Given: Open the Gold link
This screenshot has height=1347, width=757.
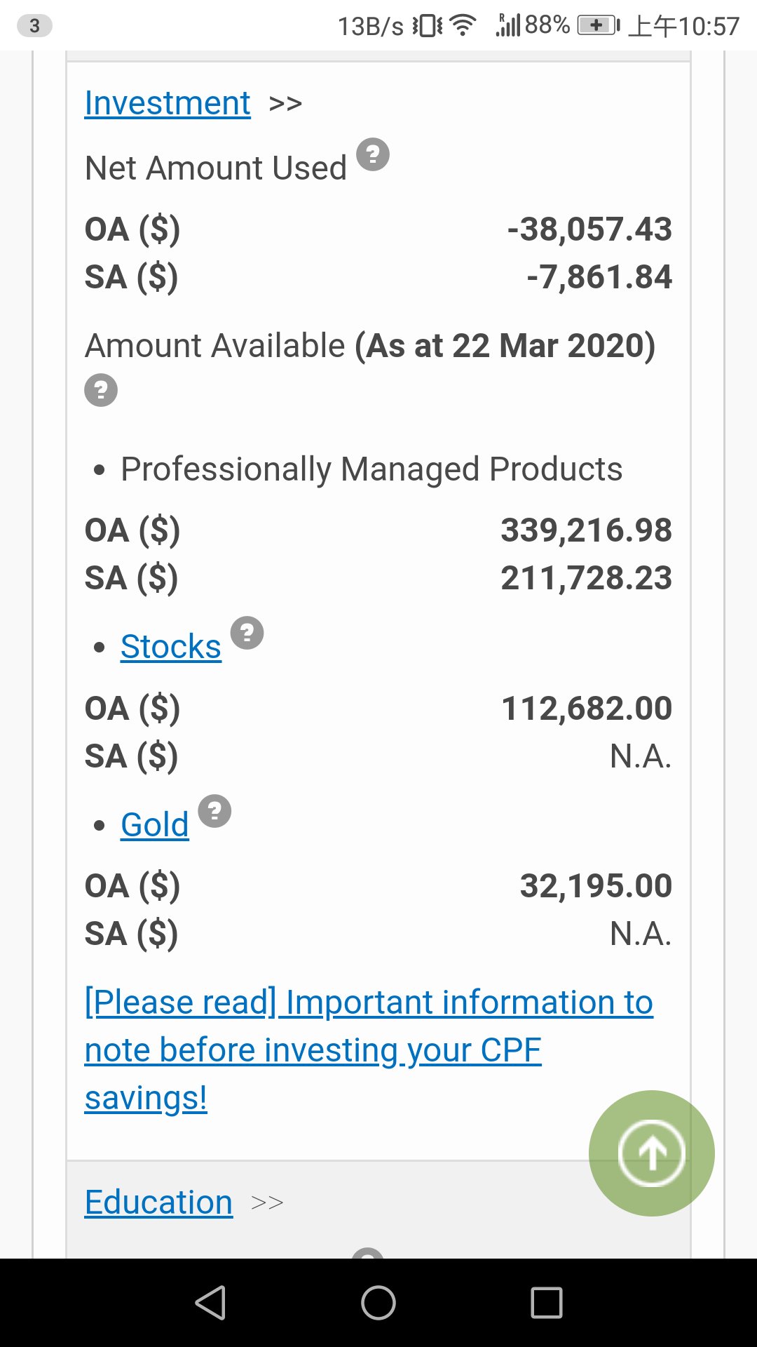Looking at the screenshot, I should point(155,824).
